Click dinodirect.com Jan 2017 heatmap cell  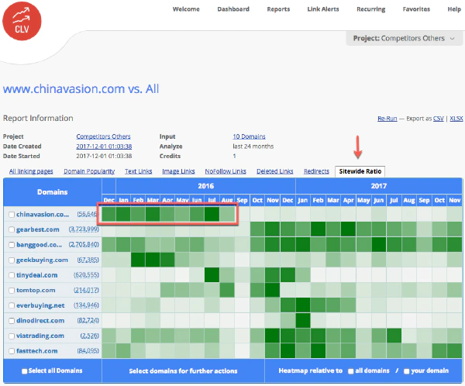(303, 320)
